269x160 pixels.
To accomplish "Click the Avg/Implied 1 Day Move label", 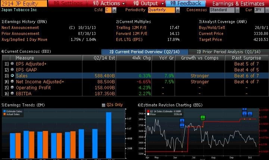I will [x=24, y=39].
